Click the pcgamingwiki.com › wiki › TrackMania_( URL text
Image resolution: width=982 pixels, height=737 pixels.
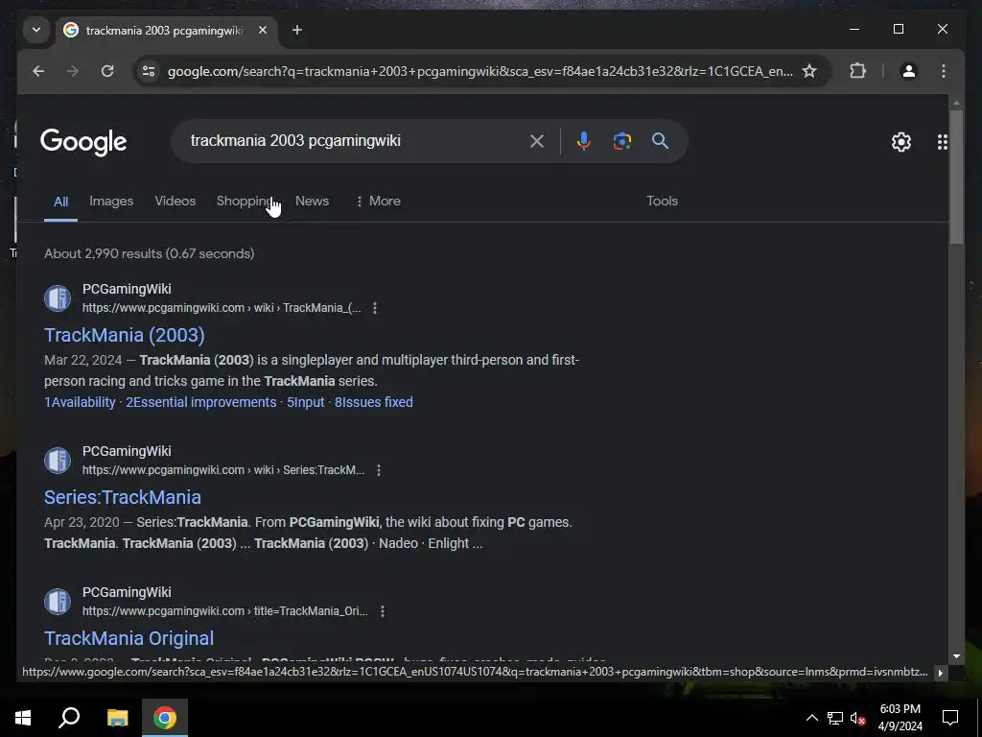(222, 308)
